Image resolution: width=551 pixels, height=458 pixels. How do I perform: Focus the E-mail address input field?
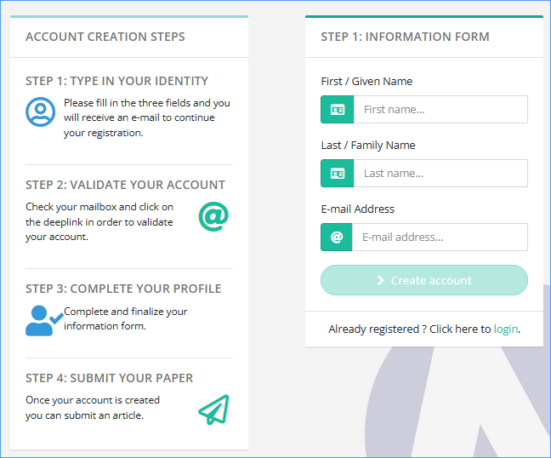[x=440, y=238]
